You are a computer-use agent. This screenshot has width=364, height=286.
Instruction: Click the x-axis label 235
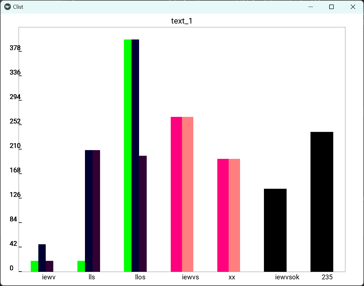(x=327, y=277)
